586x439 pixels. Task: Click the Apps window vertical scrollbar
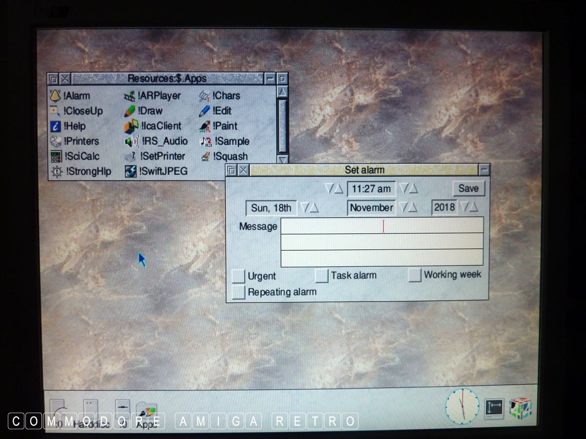point(282,125)
